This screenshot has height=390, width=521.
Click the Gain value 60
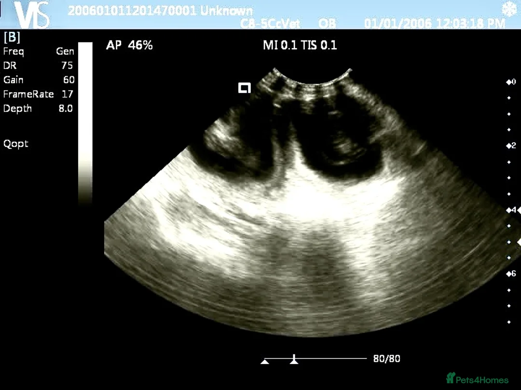(69, 80)
